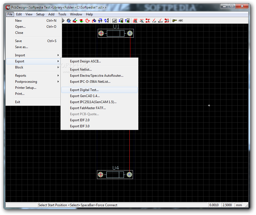Select Export FabMaster FATF...

tap(99, 108)
